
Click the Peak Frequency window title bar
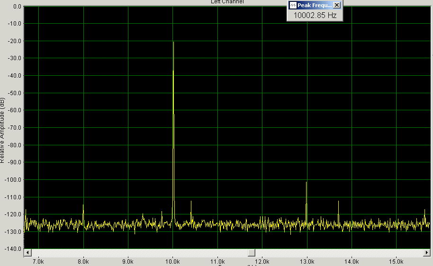point(315,5)
